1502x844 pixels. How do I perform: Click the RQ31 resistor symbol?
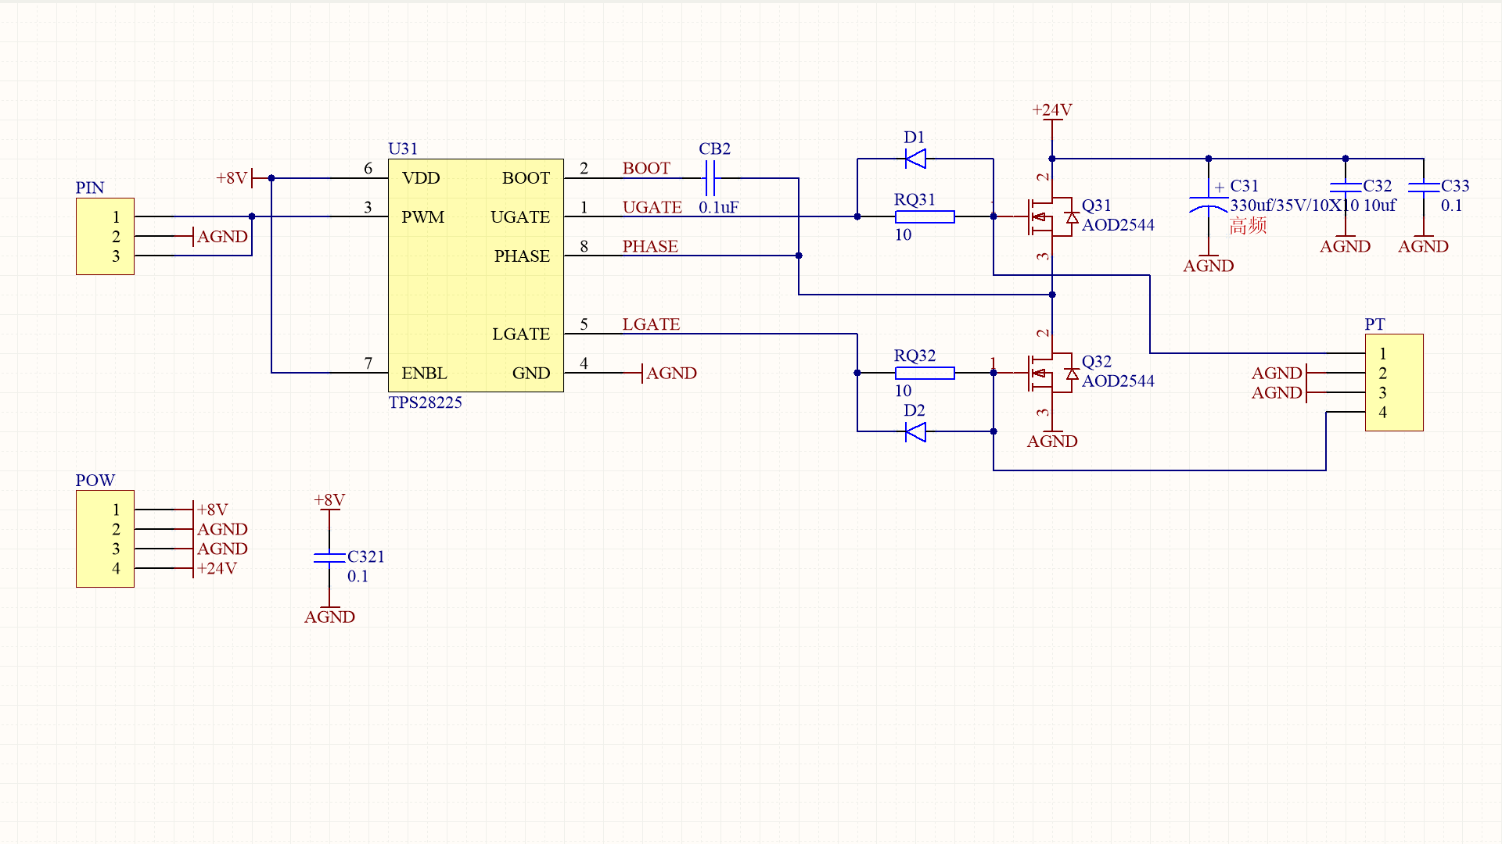925,216
